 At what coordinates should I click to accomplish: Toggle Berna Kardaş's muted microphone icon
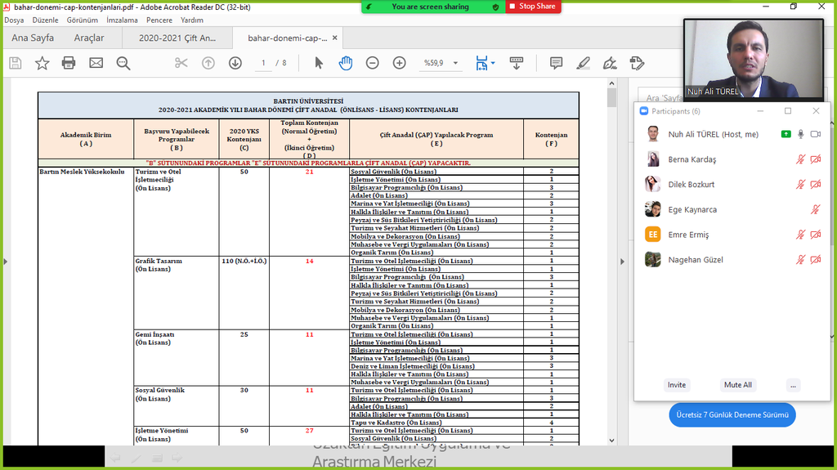801,159
